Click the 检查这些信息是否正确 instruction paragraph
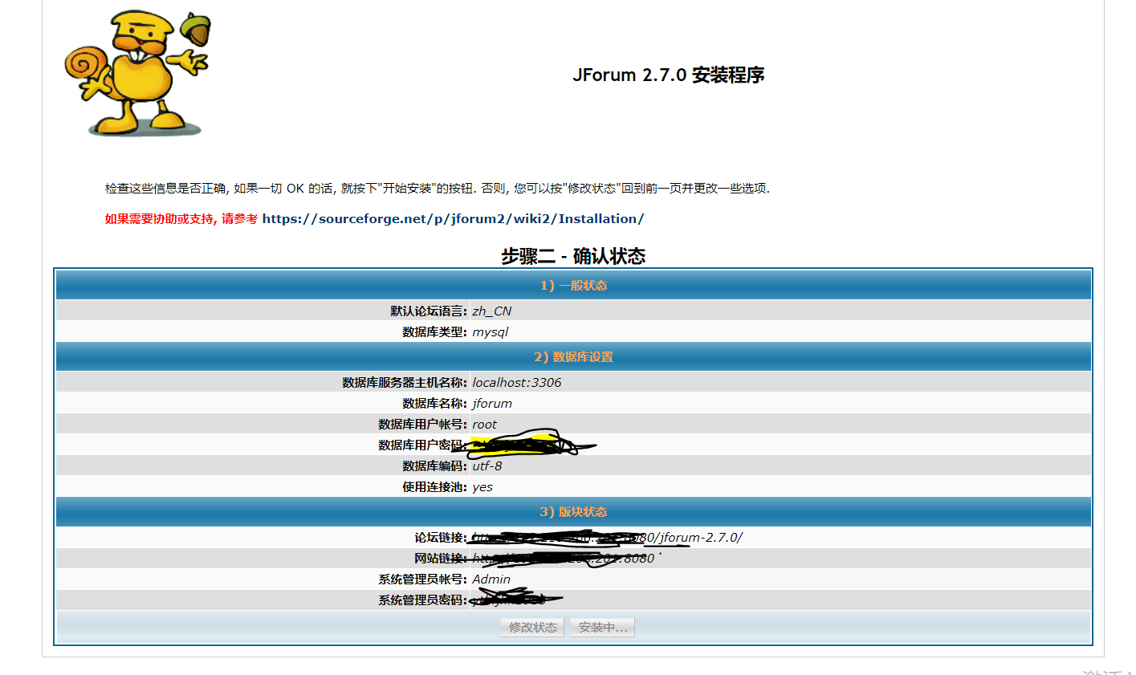 tap(437, 189)
